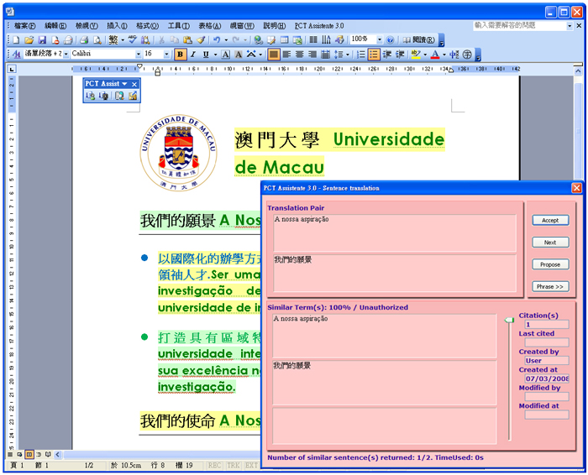
Task: Toggle the character border A button
Action: tap(225, 55)
